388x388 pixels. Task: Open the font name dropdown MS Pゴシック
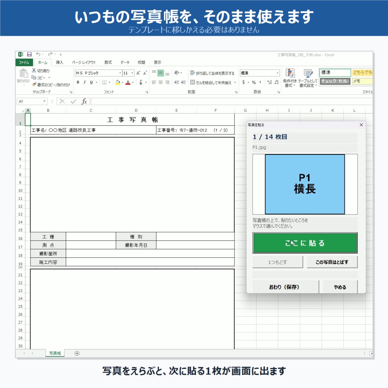(x=120, y=73)
